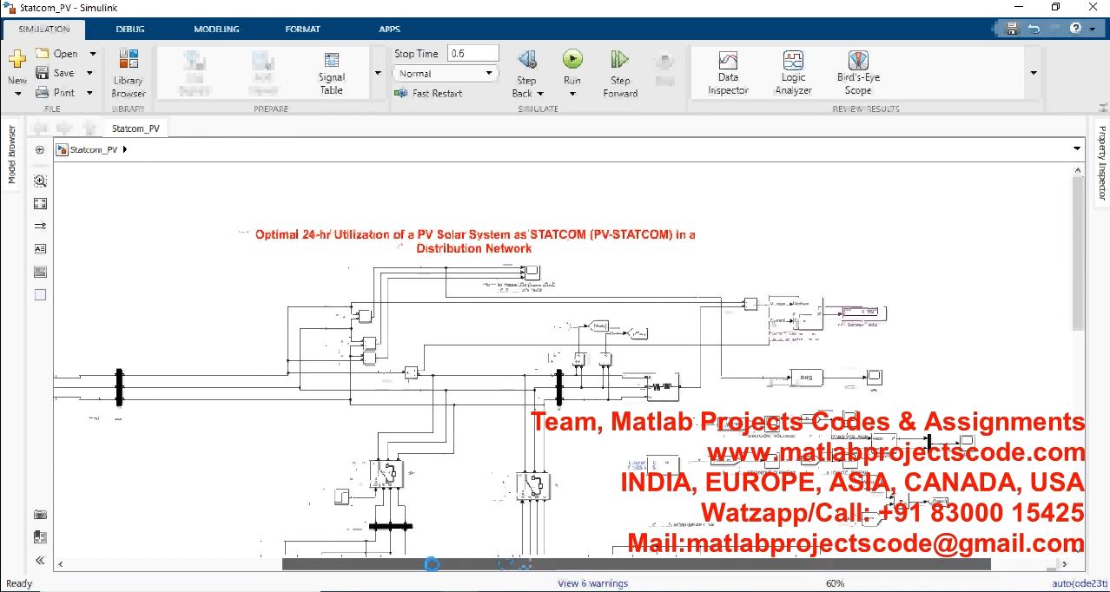Image resolution: width=1110 pixels, height=592 pixels.
Task: Open the help dropdown arrow
Action: 1092,29
